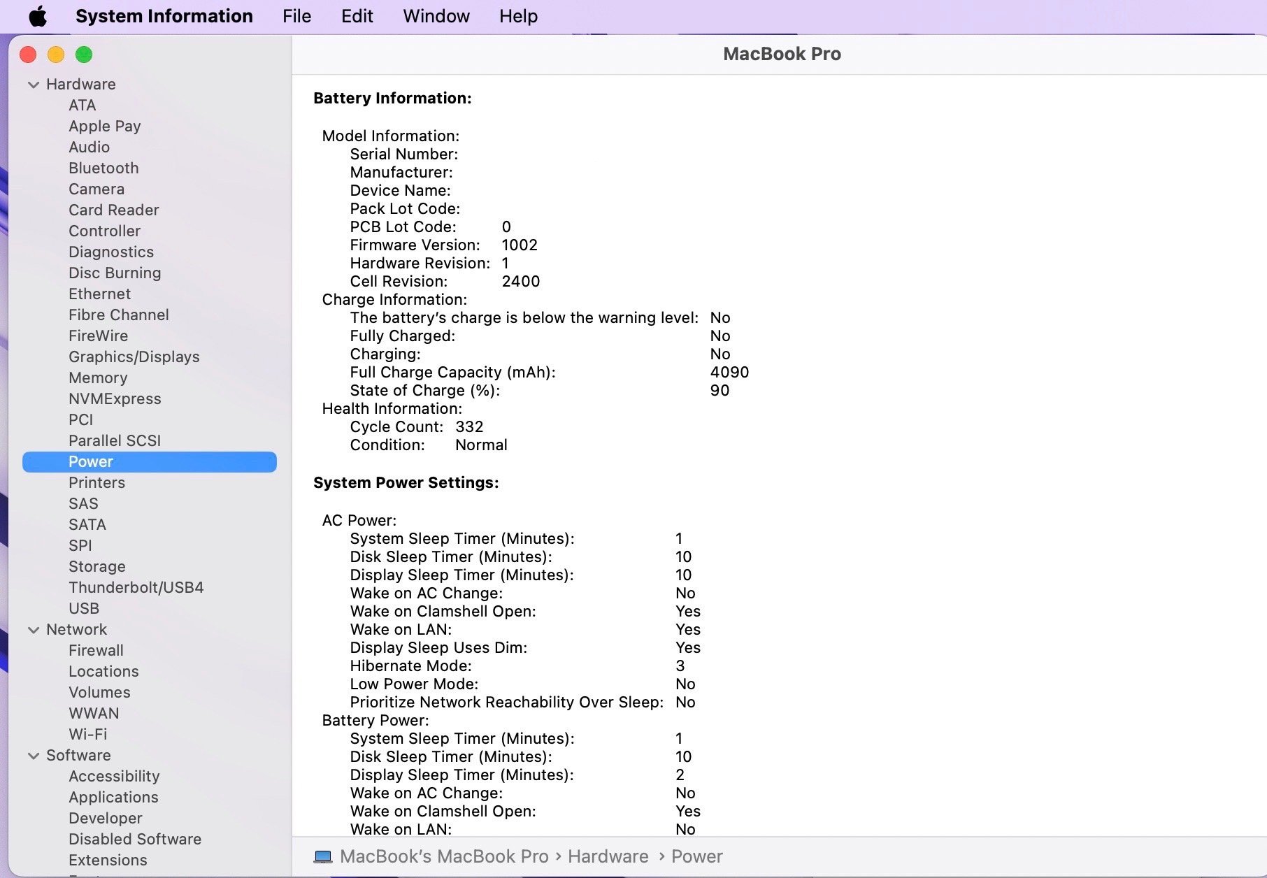This screenshot has height=878, width=1267.
Task: Select Thunderbolt/USB4 in the sidebar
Action: coord(136,587)
